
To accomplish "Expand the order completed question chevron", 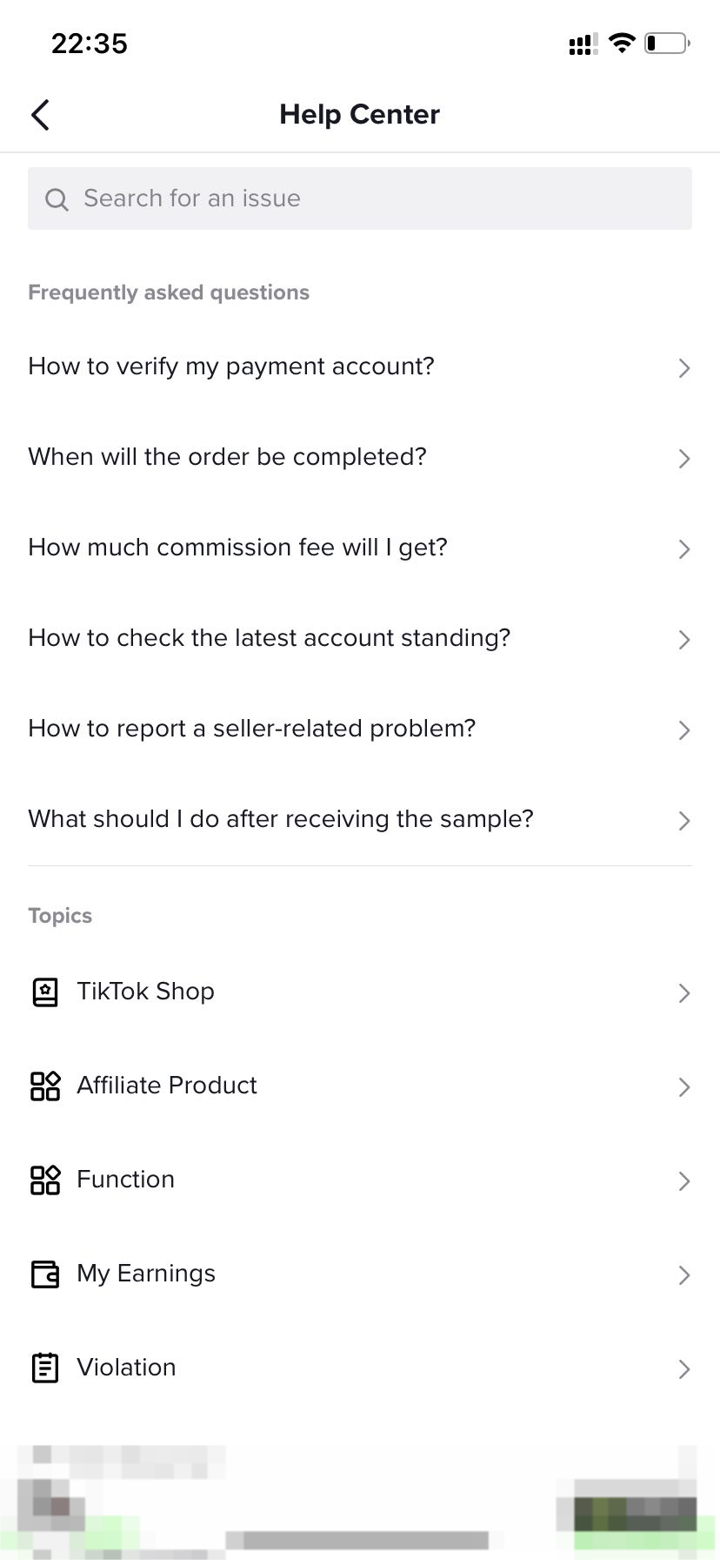I will tap(684, 459).
